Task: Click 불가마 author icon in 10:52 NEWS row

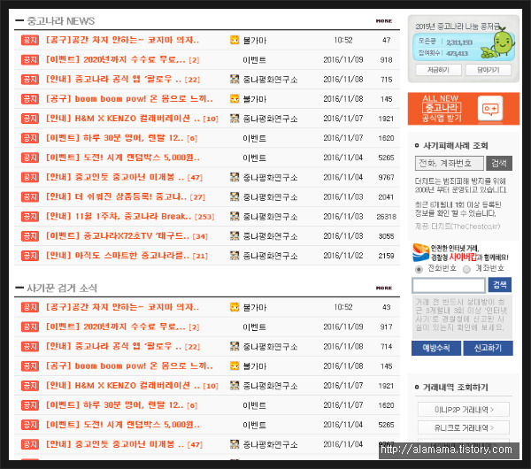Action: (235, 40)
